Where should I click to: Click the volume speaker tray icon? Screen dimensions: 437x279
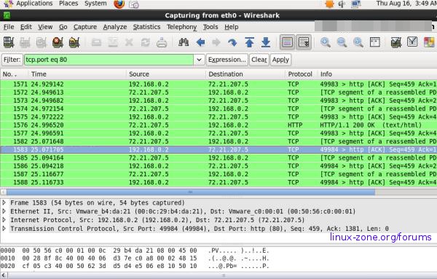pyautogui.click(x=342, y=4)
